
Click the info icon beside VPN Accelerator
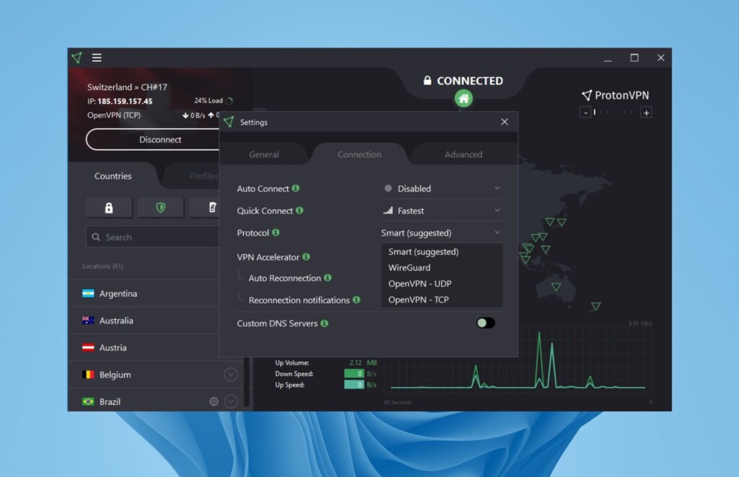click(306, 257)
